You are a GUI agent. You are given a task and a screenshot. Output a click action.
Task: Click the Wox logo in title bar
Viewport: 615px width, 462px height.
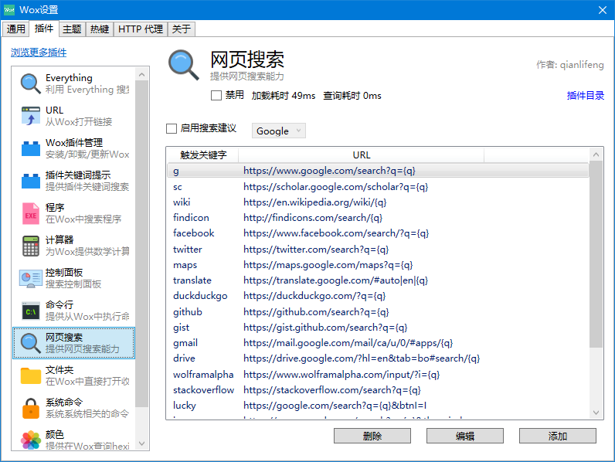coord(9,10)
